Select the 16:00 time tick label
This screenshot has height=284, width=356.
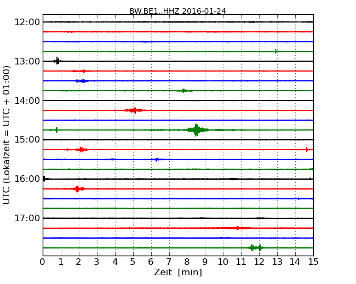click(27, 179)
